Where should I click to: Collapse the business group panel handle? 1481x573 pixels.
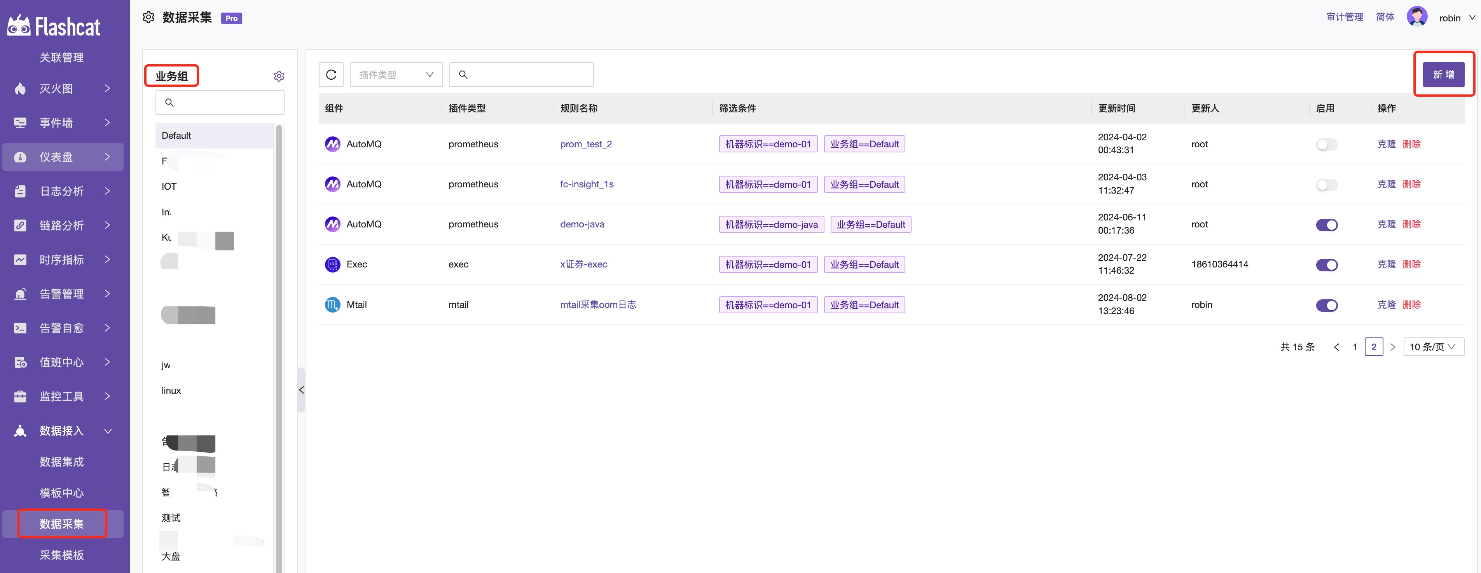point(301,390)
